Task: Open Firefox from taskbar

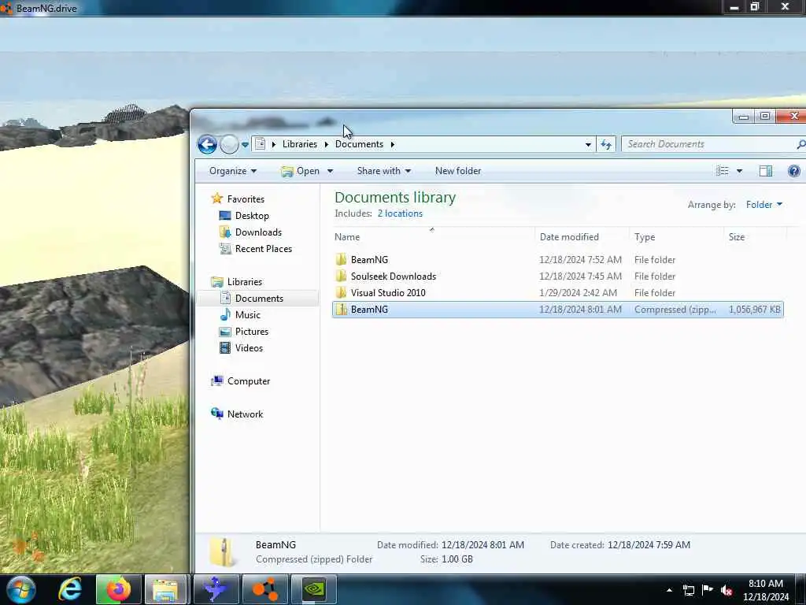Action: tap(118, 589)
